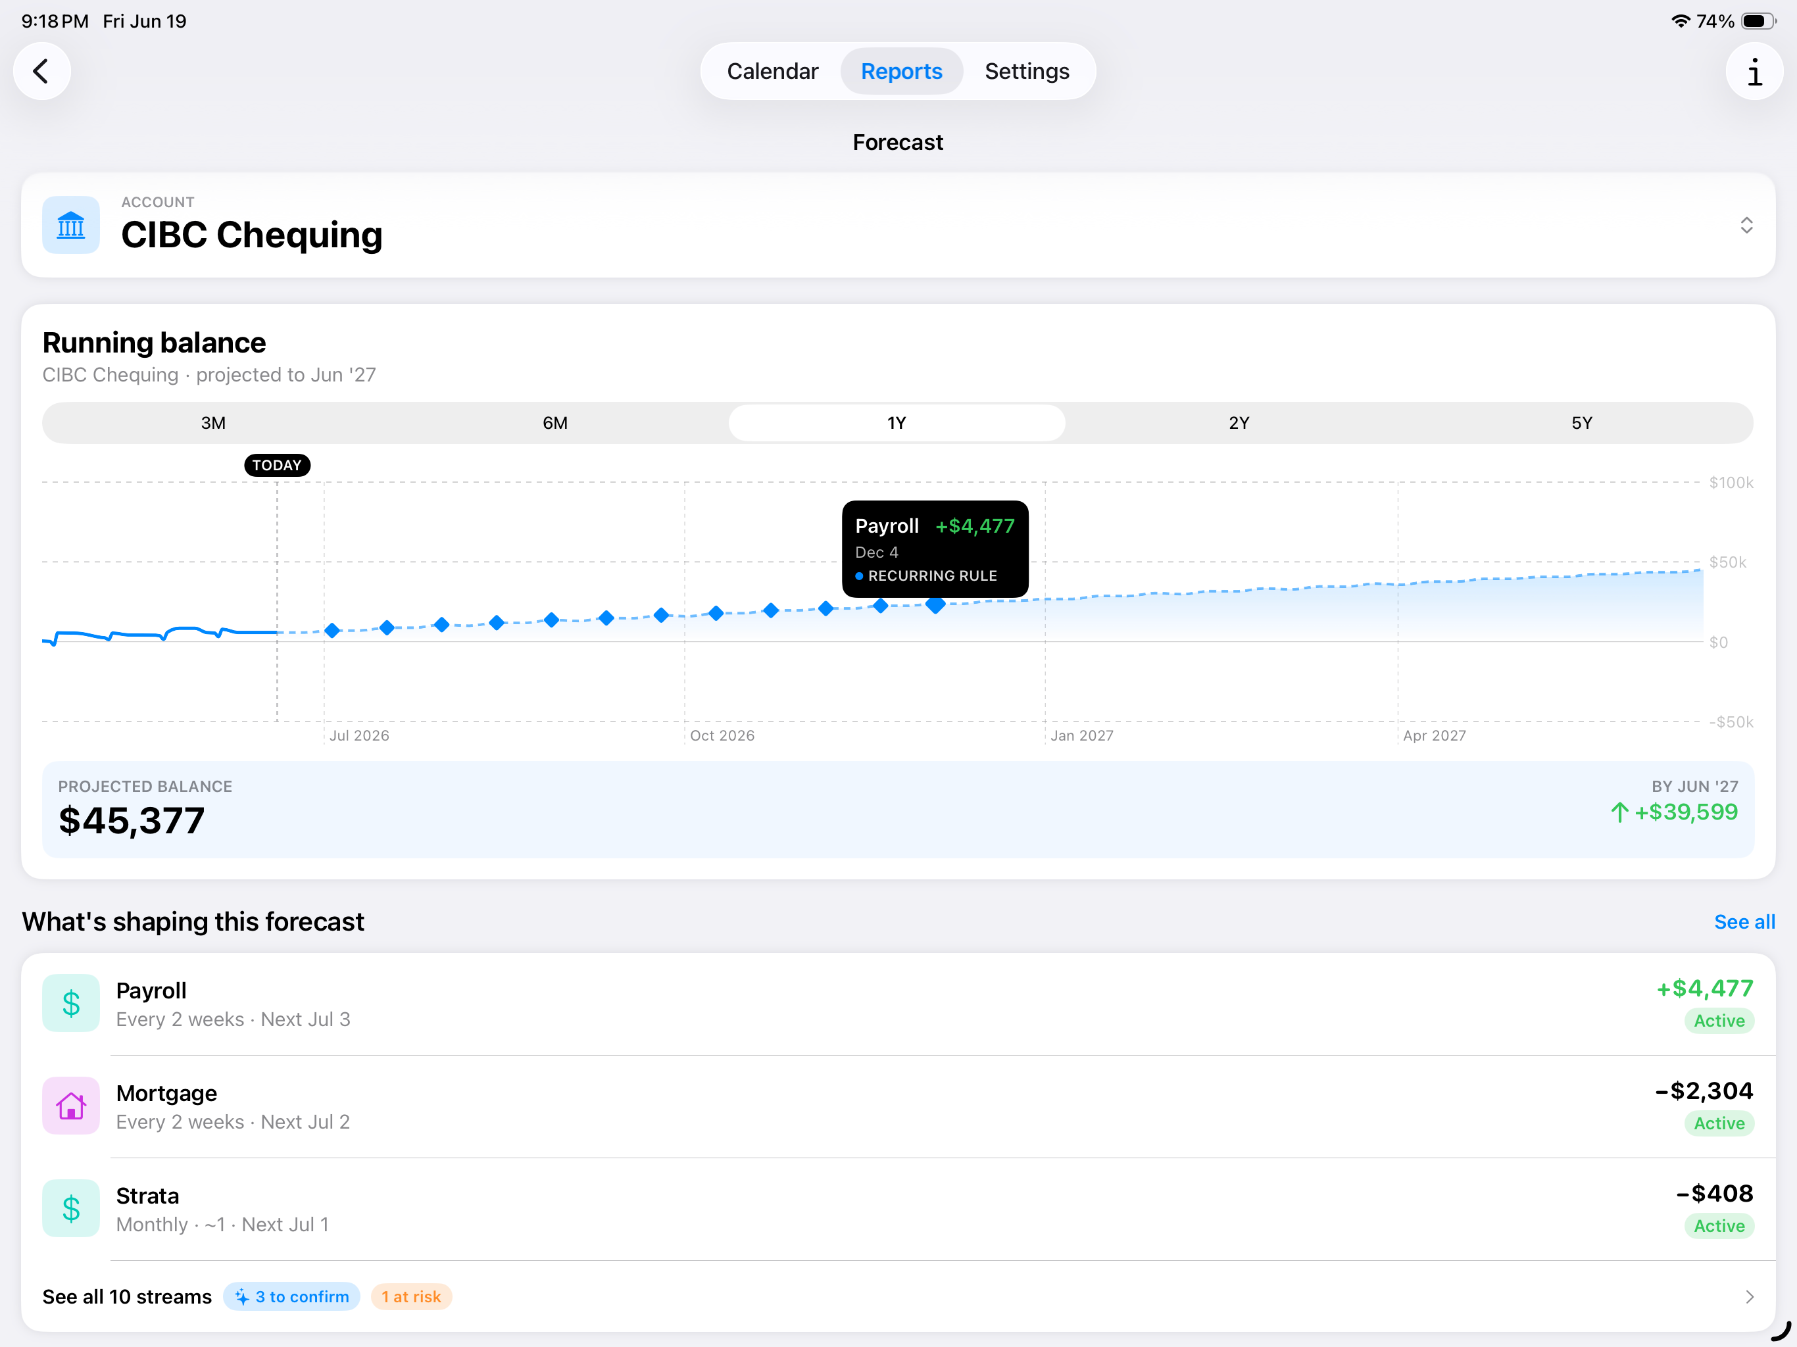Image resolution: width=1797 pixels, height=1347 pixels.
Task: Tap the Jul 2026 axis label
Action: (x=359, y=735)
